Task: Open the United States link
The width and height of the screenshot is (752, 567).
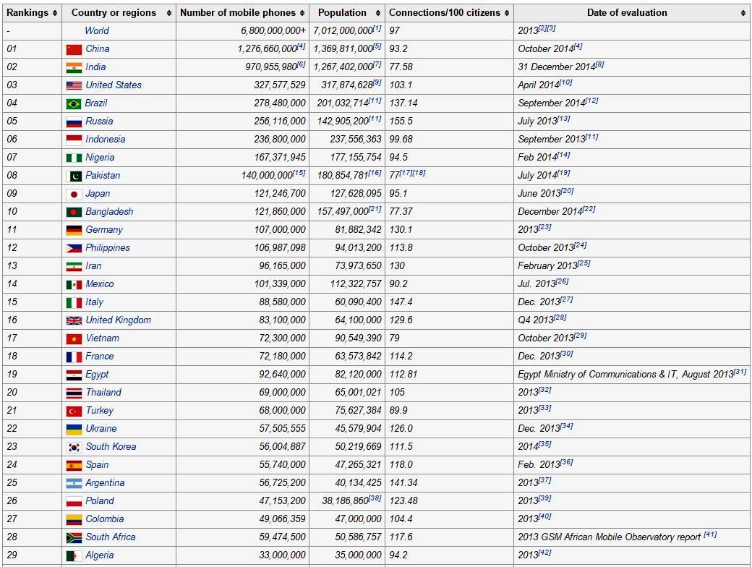Action: pos(114,85)
